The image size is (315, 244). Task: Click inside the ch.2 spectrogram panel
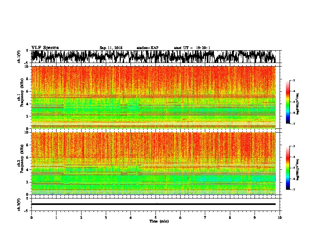coord(153,163)
